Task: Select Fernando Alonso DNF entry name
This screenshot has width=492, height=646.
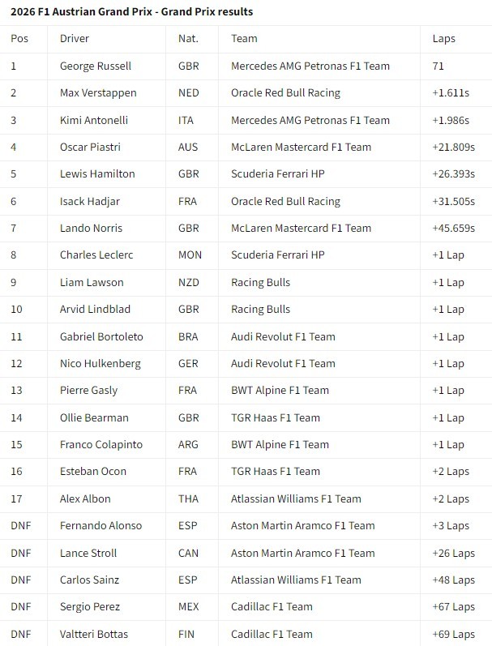Action: (101, 526)
